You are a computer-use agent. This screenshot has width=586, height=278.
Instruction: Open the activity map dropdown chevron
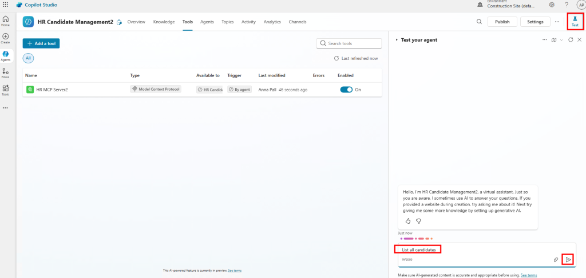(561, 40)
